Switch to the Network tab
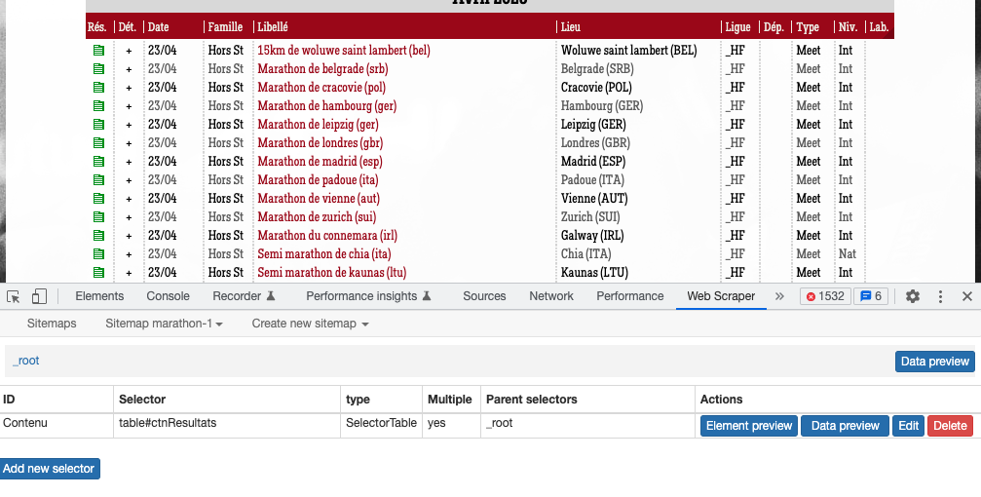The image size is (981, 497). pos(551,296)
